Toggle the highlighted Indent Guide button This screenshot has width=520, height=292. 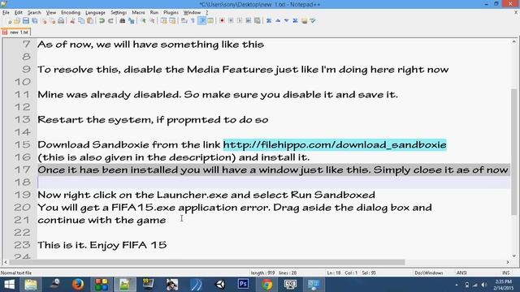point(201,21)
